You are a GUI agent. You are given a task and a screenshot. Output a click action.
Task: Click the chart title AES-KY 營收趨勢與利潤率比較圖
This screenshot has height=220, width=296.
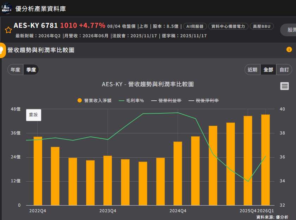[x=148, y=84]
